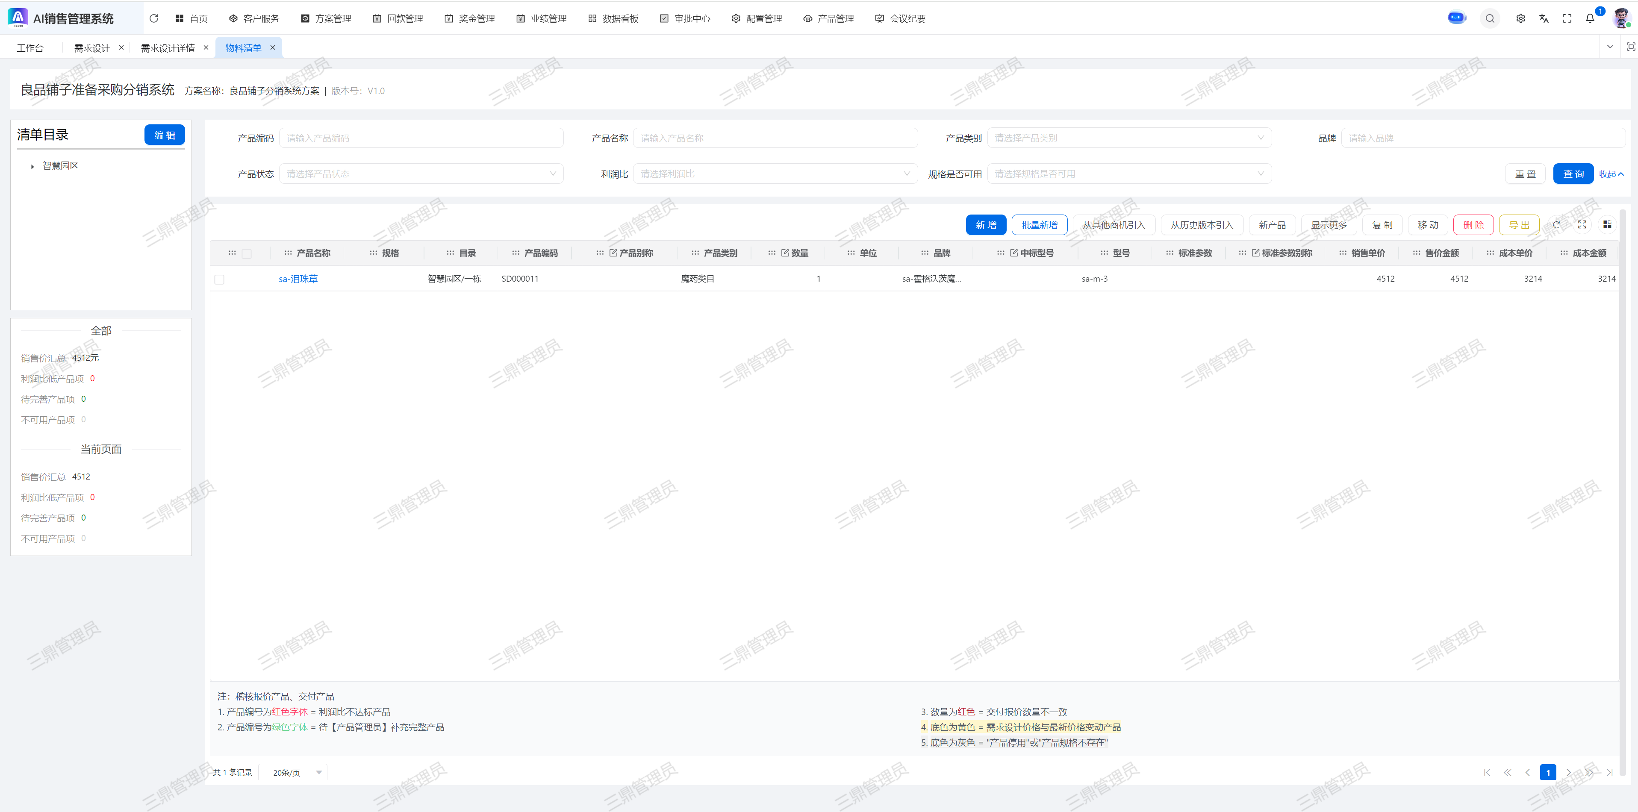1638x812 pixels.
Task: Collapse filters with 收起 link
Action: 1611,174
